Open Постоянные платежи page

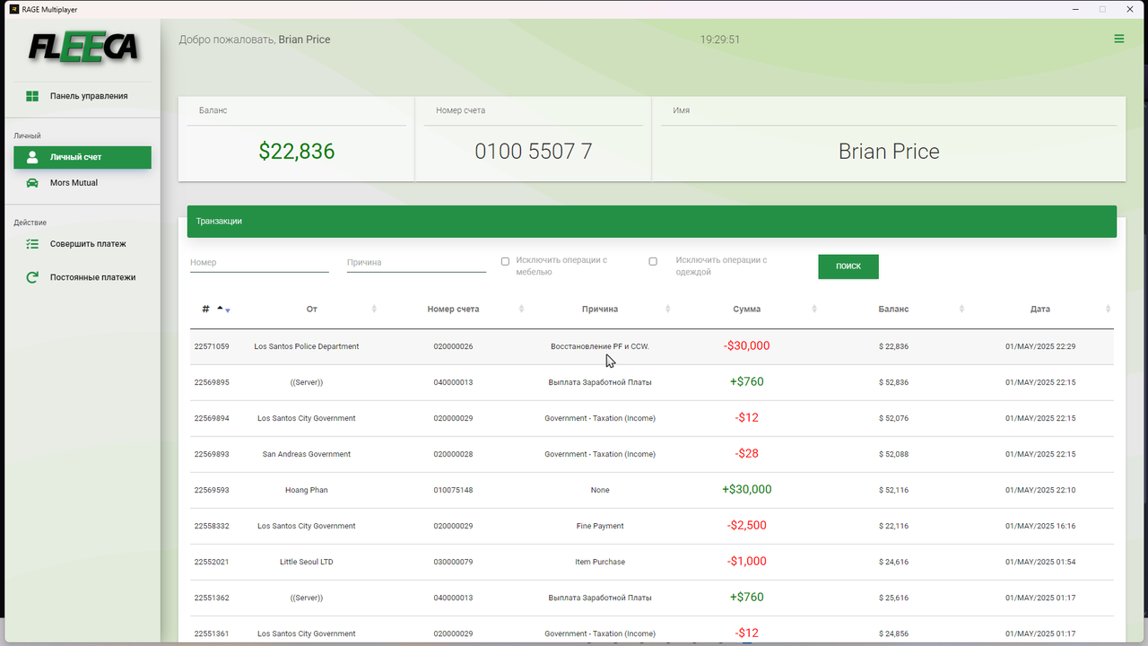pos(83,277)
